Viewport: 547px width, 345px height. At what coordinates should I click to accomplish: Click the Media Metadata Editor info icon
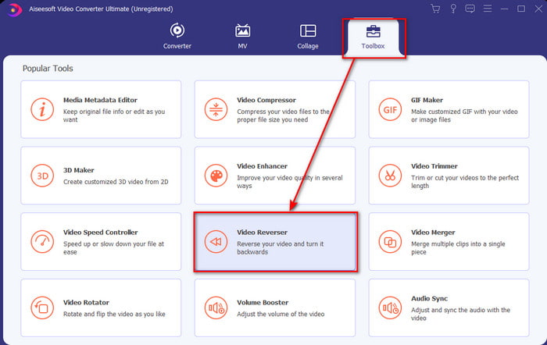(x=42, y=109)
